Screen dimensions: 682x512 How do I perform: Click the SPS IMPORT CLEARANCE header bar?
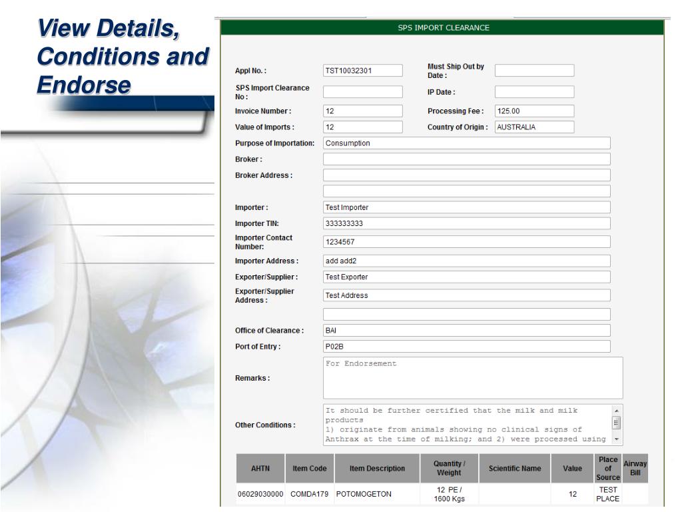point(442,28)
